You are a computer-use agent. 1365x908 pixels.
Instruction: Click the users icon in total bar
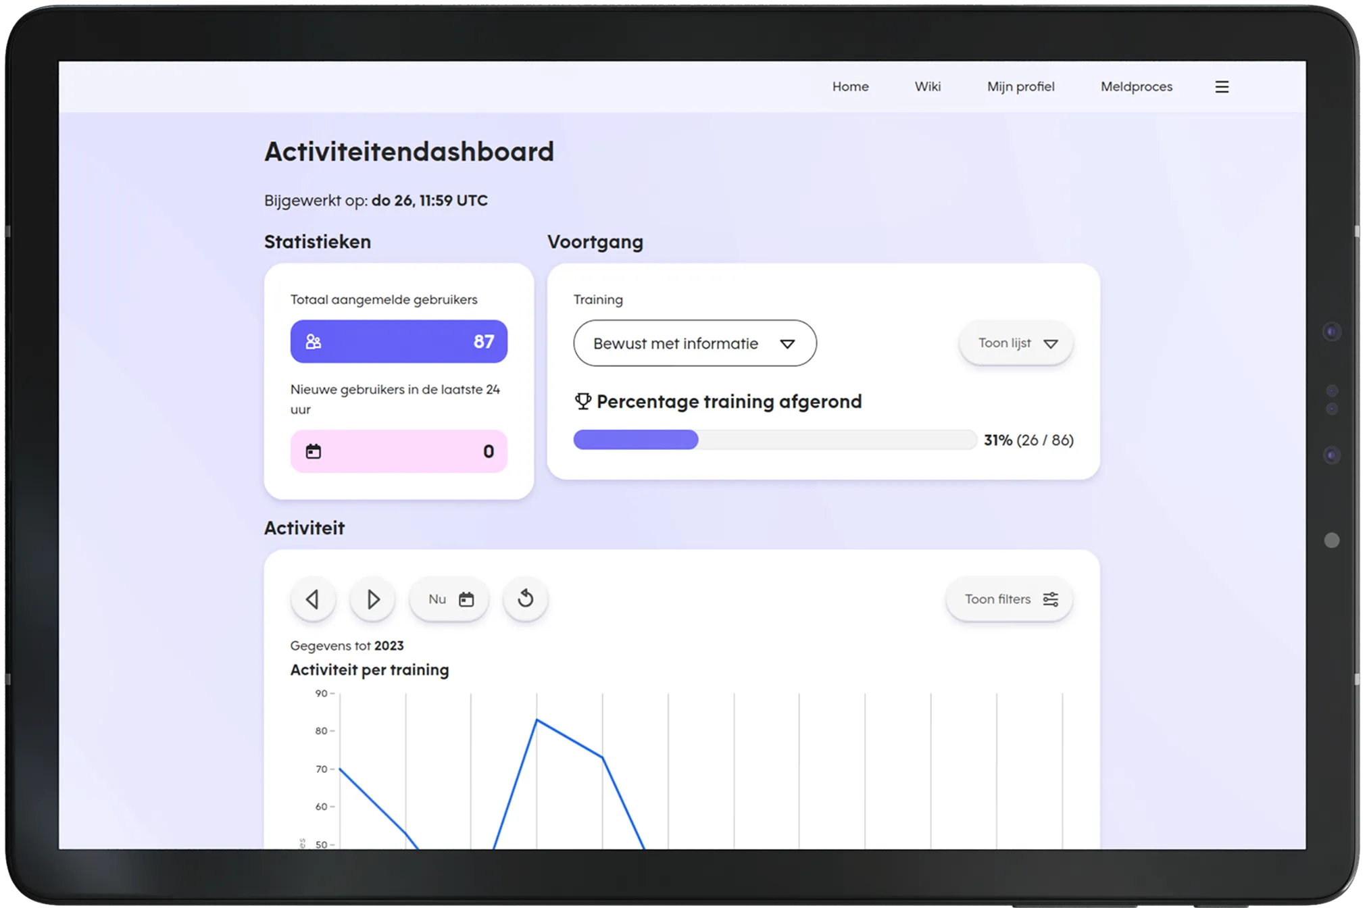click(314, 342)
